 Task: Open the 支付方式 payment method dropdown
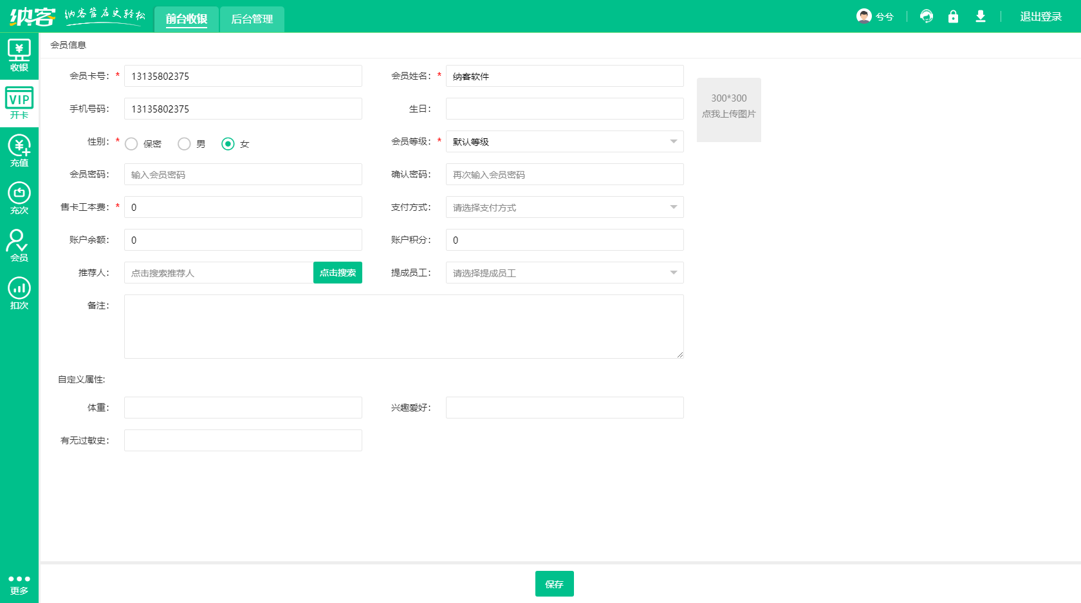pyautogui.click(x=564, y=207)
